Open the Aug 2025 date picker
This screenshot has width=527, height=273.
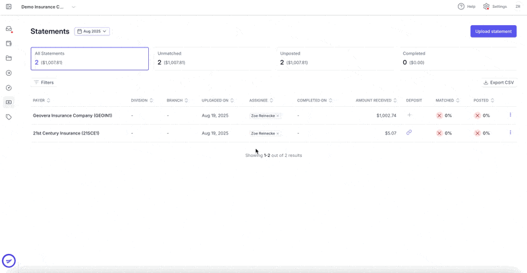click(92, 31)
